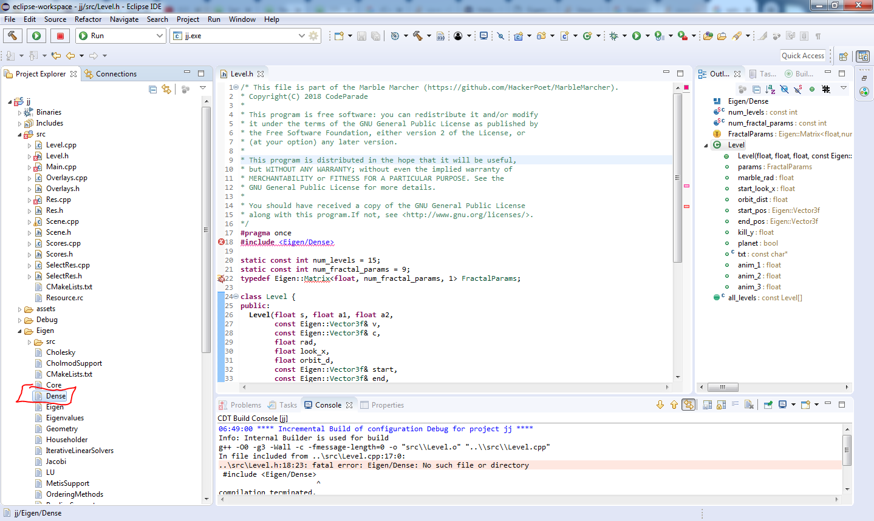Click the editor vertical scrollbar thumb
Screen dimensions: 874x521
point(678,177)
